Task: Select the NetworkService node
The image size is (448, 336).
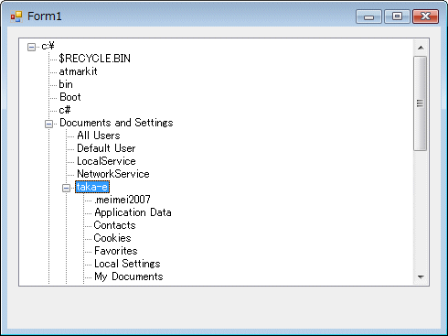Action: pyautogui.click(x=113, y=174)
